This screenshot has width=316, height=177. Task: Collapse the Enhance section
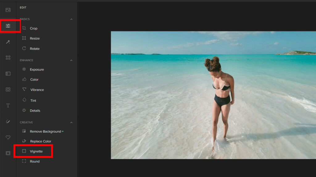pos(71,60)
